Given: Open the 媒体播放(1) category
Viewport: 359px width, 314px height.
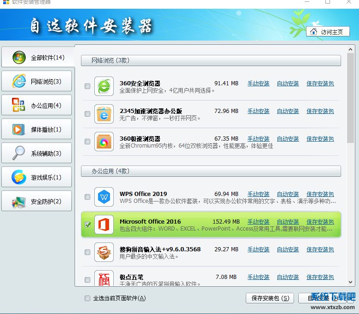Looking at the screenshot, I should [x=37, y=130].
